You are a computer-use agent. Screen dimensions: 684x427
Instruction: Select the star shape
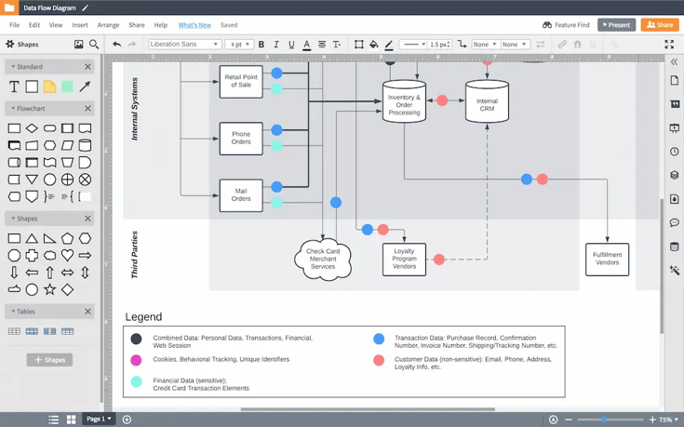[49, 289]
